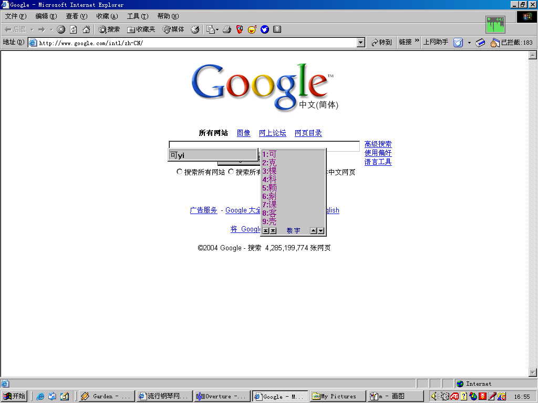Open the Help (帮助) menu
The width and height of the screenshot is (538, 403).
pos(168,16)
